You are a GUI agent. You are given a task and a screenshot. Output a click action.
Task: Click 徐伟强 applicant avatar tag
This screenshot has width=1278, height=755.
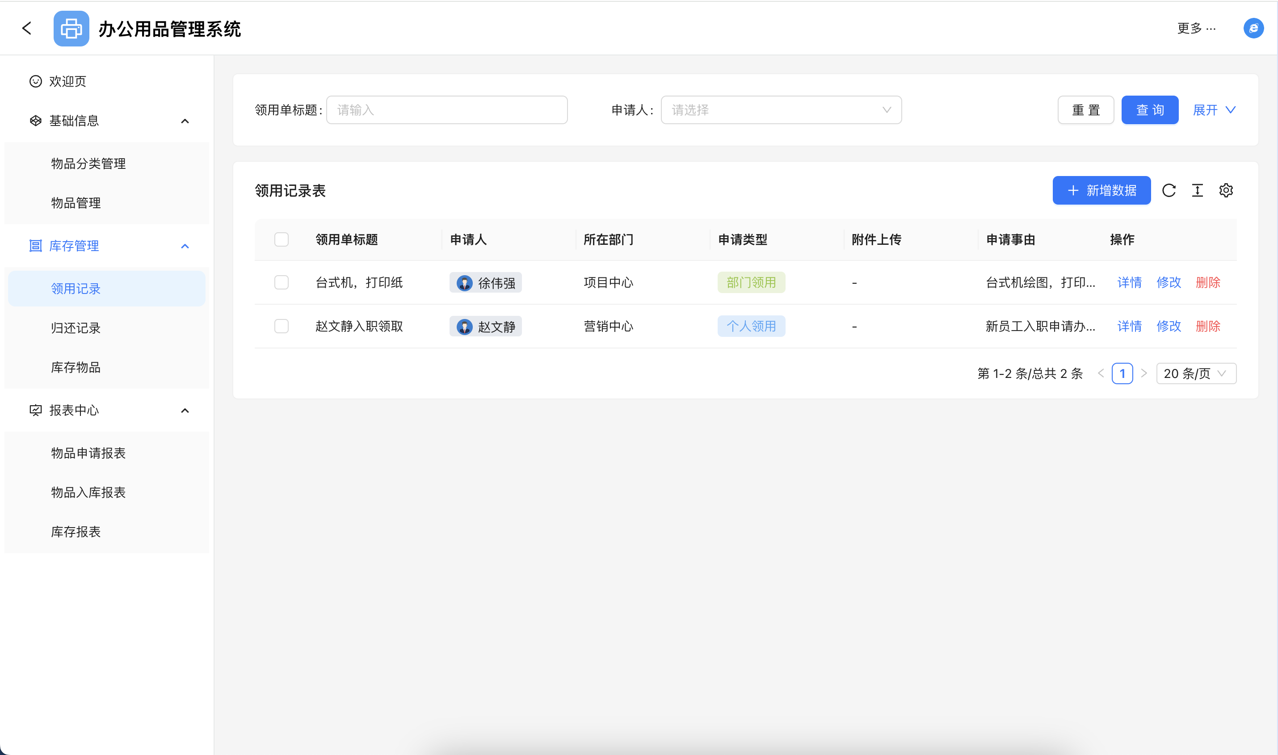pos(485,283)
